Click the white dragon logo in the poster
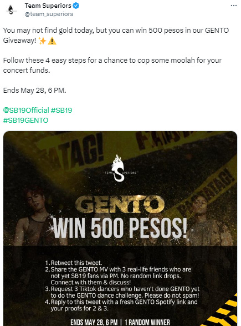The width and height of the screenshot is (241, 326). (x=119, y=168)
